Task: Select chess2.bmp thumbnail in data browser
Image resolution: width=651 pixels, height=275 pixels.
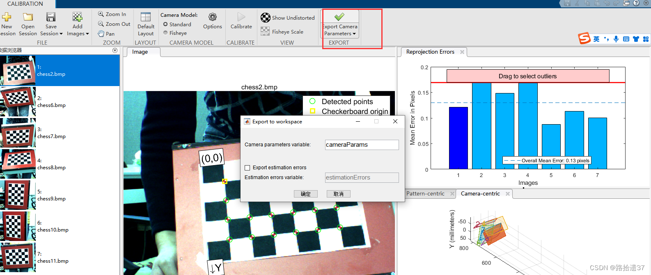Action: [x=18, y=70]
